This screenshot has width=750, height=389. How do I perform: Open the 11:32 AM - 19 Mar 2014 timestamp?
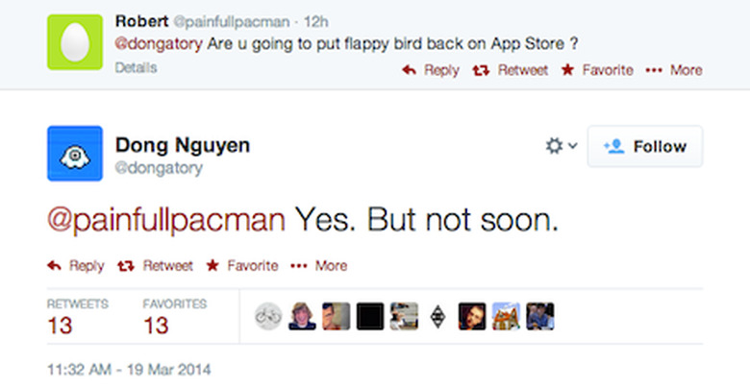(x=129, y=369)
